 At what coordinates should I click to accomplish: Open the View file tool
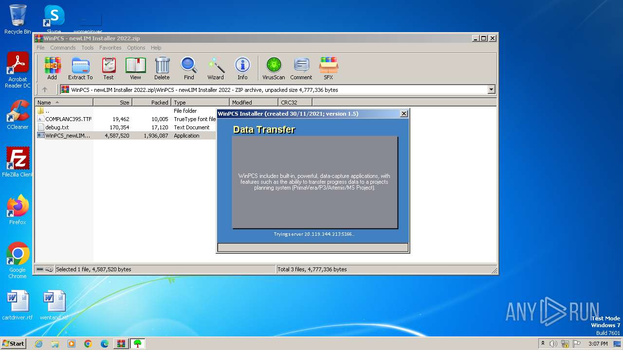click(x=135, y=69)
